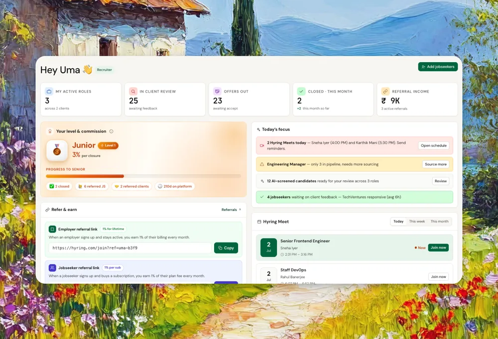The image size is (498, 339).
Task: Click the 23 awaiting accept value
Action: [x=218, y=101]
